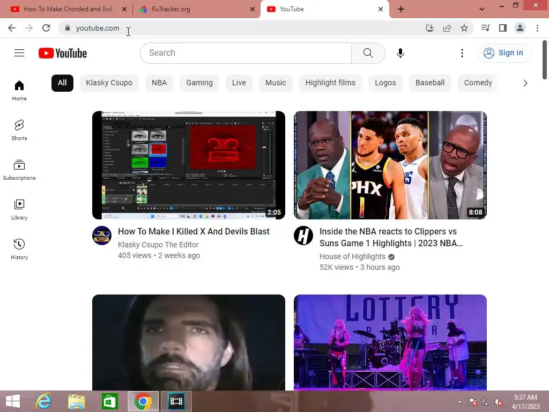Select the Klasky Csupo chip
The width and height of the screenshot is (549, 412).
(109, 83)
